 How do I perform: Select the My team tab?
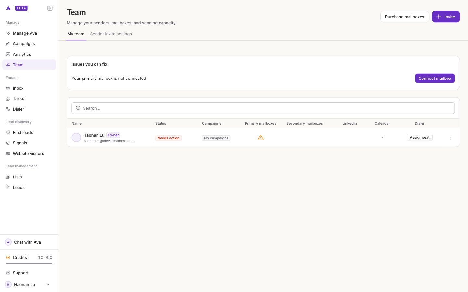click(x=76, y=34)
